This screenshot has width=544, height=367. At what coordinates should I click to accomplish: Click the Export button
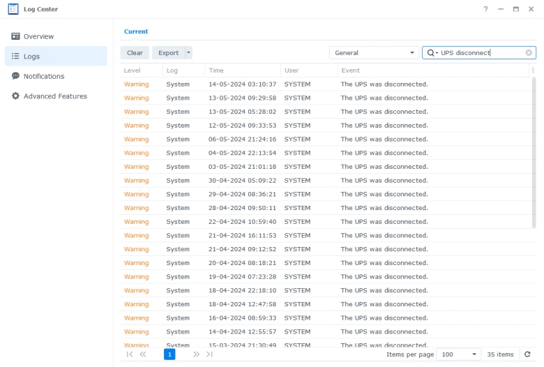pyautogui.click(x=168, y=53)
